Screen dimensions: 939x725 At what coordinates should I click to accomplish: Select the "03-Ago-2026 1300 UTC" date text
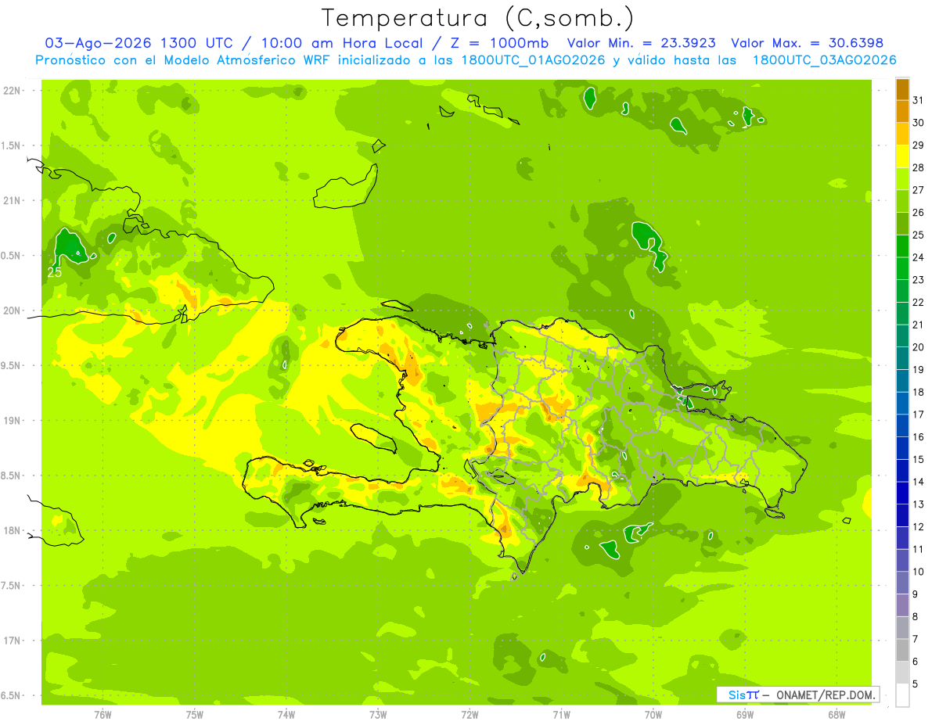139,43
